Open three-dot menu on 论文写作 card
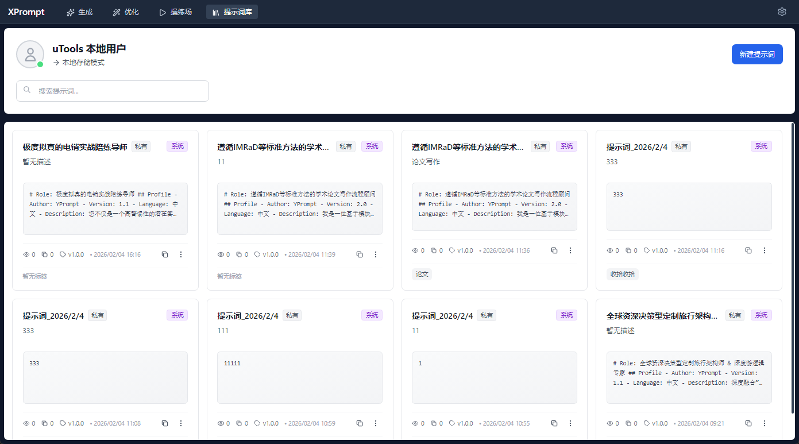Image resolution: width=799 pixels, height=444 pixels. [570, 250]
